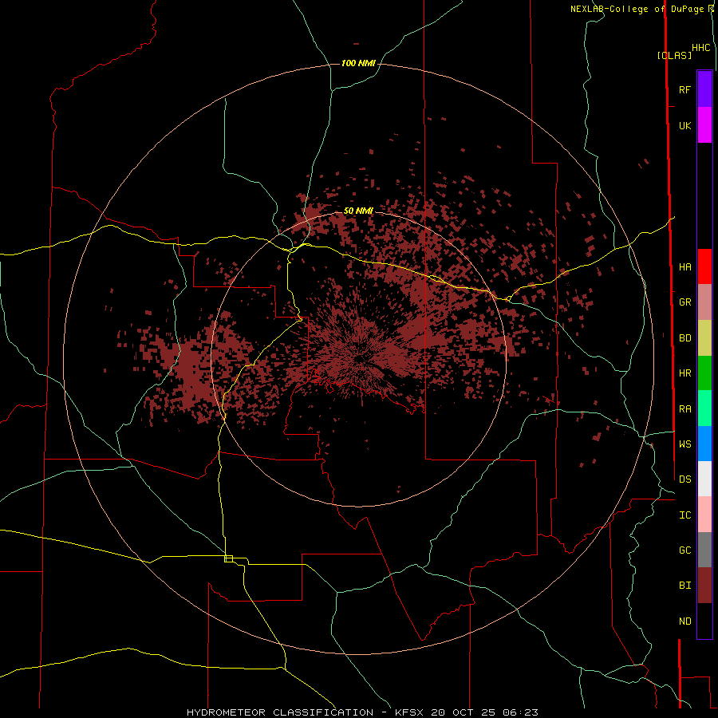Click the NEXLAB-College of DuPage credit text
The image size is (718, 718).
[637, 9]
